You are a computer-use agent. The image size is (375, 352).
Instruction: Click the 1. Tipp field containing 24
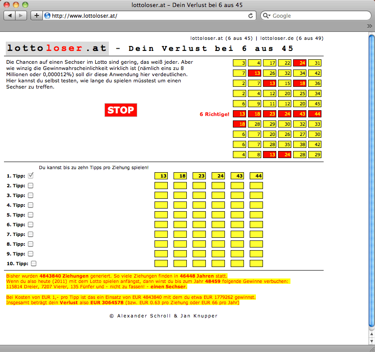tap(218, 176)
